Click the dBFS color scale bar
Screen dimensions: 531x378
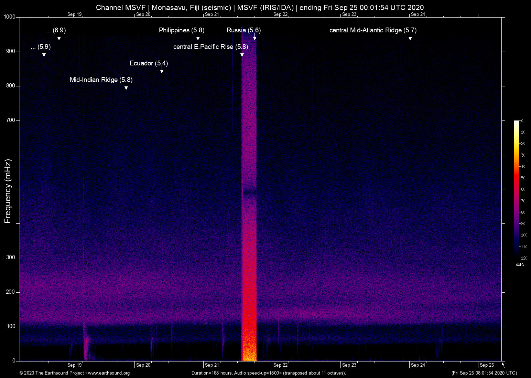pos(516,189)
